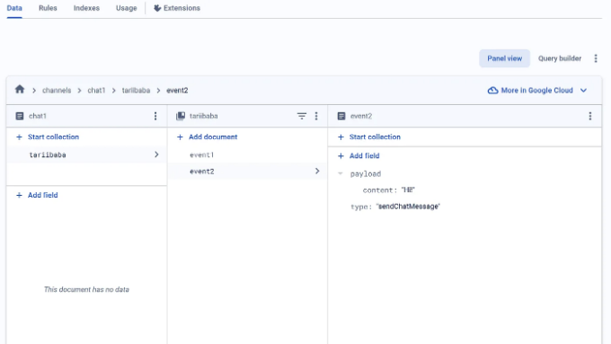Click tariibaba panel header title
Screen dimensions: 611x344
[204, 116]
